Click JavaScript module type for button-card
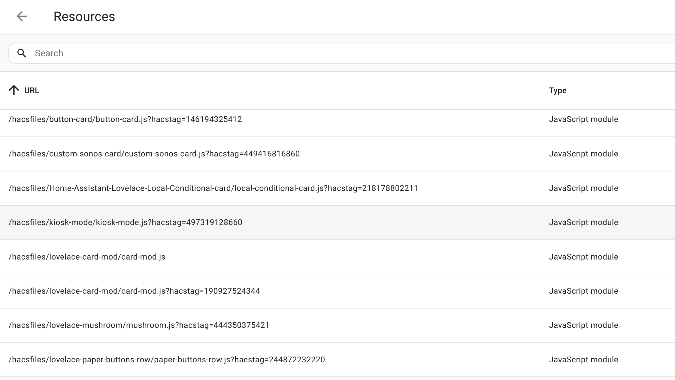 pos(583,119)
